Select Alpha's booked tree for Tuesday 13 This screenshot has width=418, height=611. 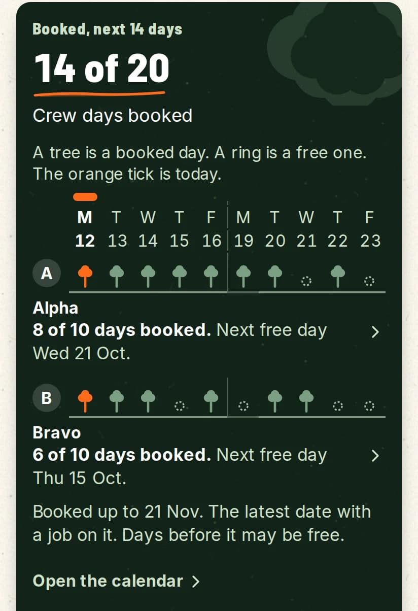point(117,276)
